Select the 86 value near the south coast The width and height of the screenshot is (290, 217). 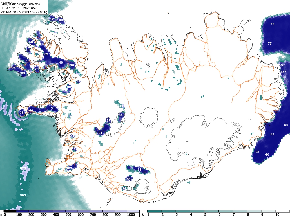pos(124,189)
